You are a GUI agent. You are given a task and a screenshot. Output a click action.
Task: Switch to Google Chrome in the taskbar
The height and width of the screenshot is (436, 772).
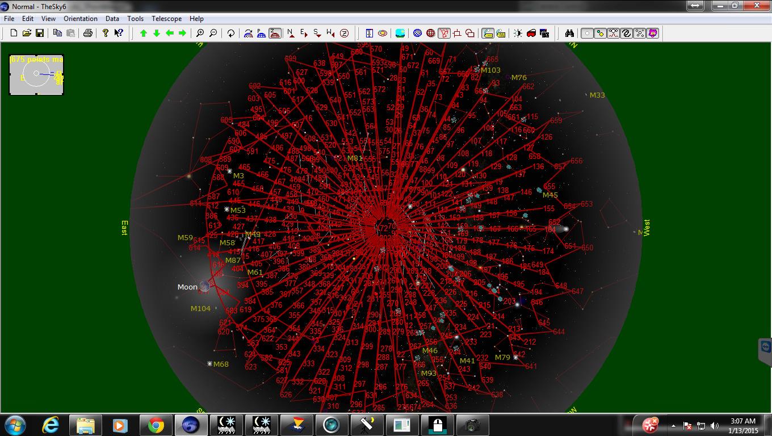[x=156, y=425]
